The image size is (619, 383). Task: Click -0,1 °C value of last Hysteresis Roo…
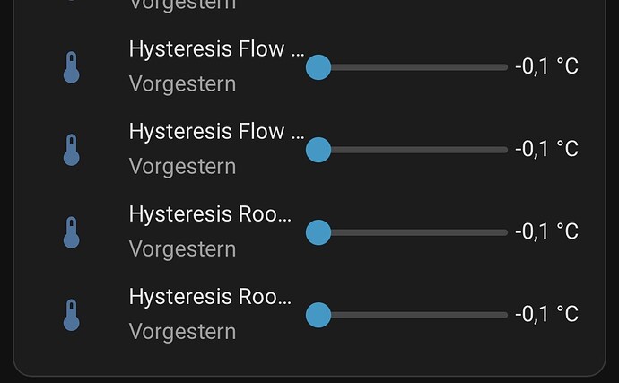(x=546, y=315)
